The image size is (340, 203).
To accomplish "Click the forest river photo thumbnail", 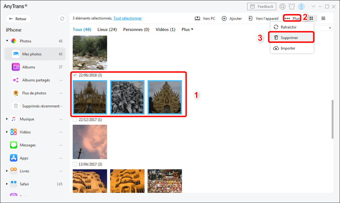I will 90,53.
